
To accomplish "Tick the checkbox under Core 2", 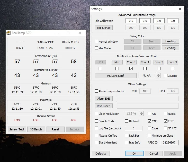I will pos(159,69).
